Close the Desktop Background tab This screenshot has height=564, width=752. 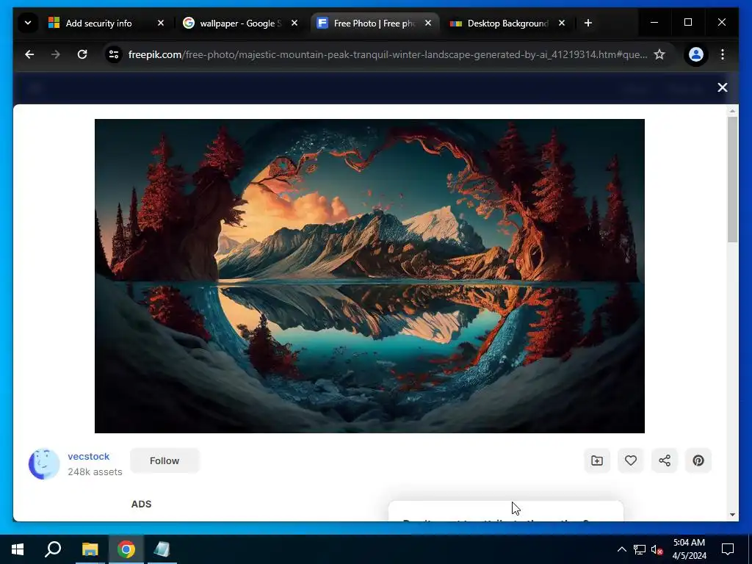coord(562,23)
